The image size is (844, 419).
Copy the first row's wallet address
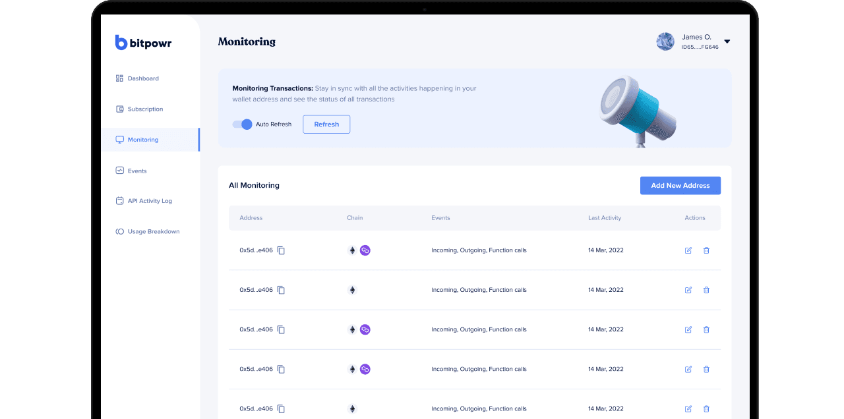pyautogui.click(x=281, y=250)
